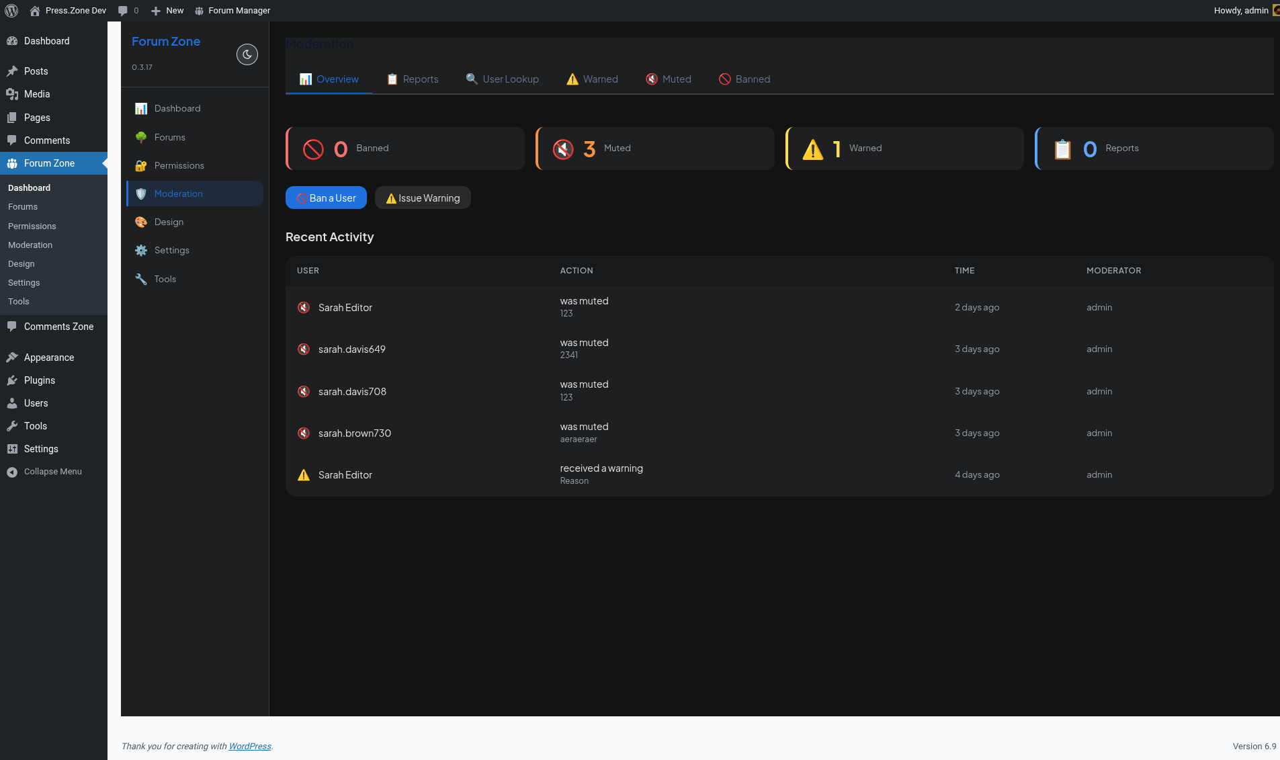
Task: Open the Pages menu icon
Action: click(x=12, y=118)
